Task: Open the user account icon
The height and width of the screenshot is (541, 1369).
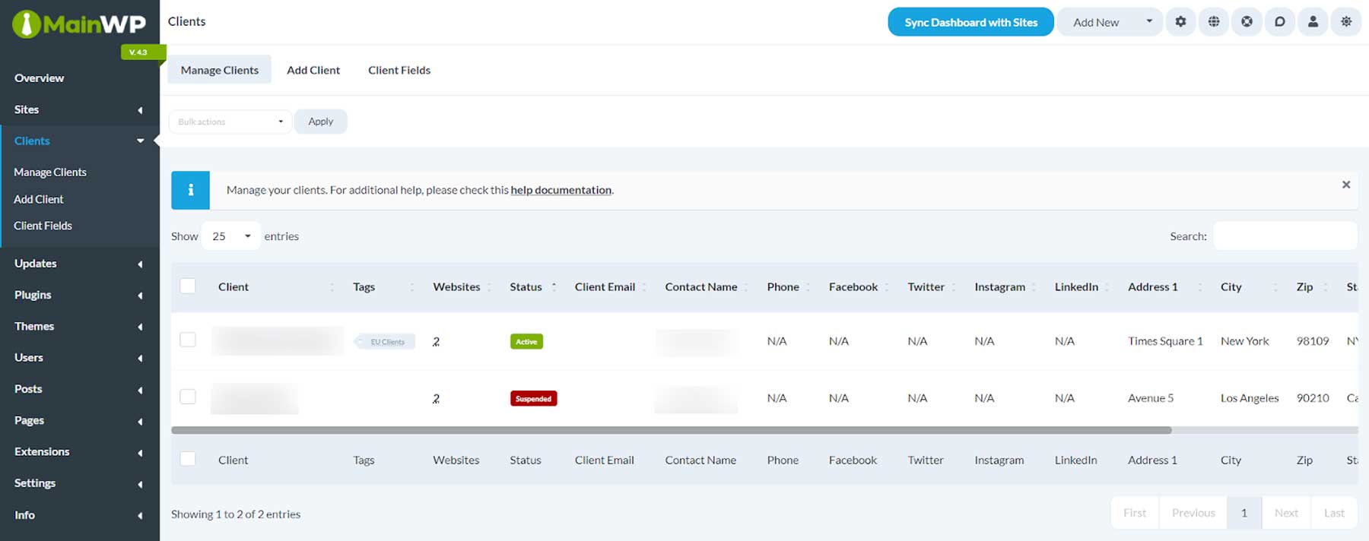Action: [x=1313, y=22]
